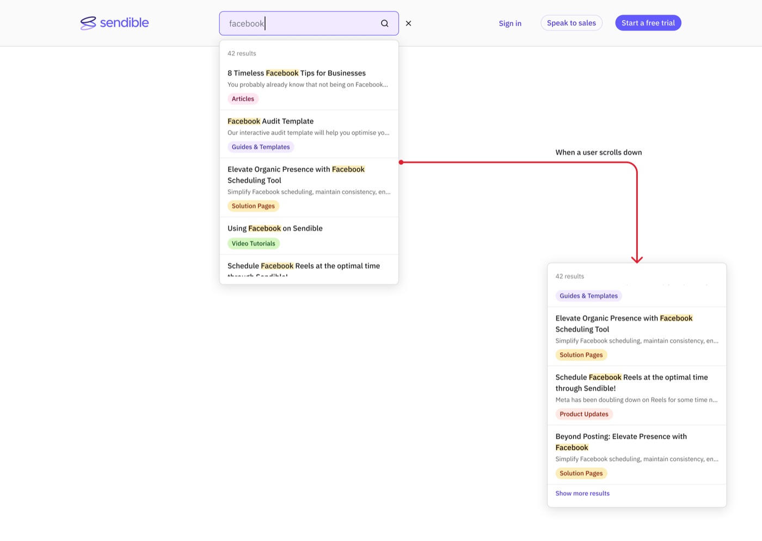This screenshot has height=541, width=762.
Task: Open 'Elevate Organic Presence' result in search dropdown
Action: pyautogui.click(x=296, y=175)
